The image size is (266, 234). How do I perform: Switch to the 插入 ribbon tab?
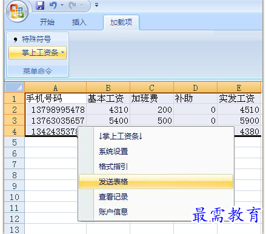(79, 22)
